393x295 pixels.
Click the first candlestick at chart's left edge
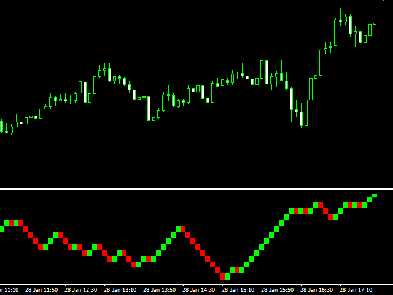click(1, 127)
